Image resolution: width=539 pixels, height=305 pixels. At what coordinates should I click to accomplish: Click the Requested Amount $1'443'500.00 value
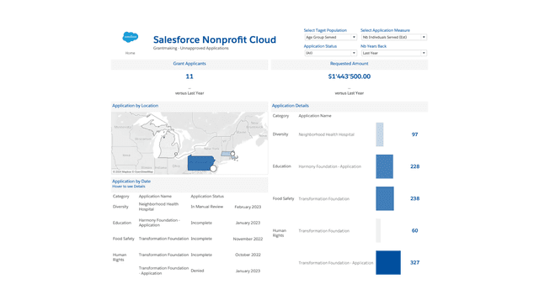pos(350,76)
